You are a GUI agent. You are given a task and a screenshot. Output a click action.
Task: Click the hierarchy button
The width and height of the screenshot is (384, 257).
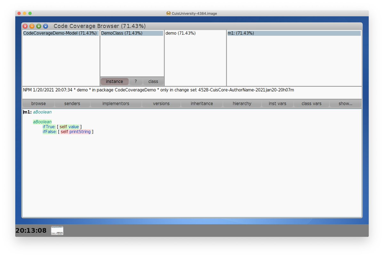(x=242, y=104)
